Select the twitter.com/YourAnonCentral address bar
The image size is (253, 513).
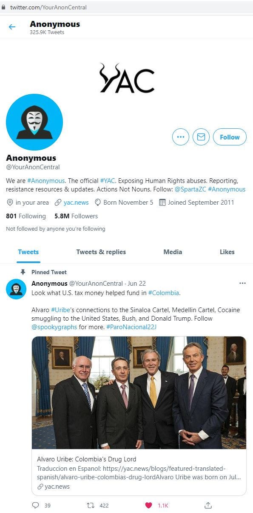(126, 7)
